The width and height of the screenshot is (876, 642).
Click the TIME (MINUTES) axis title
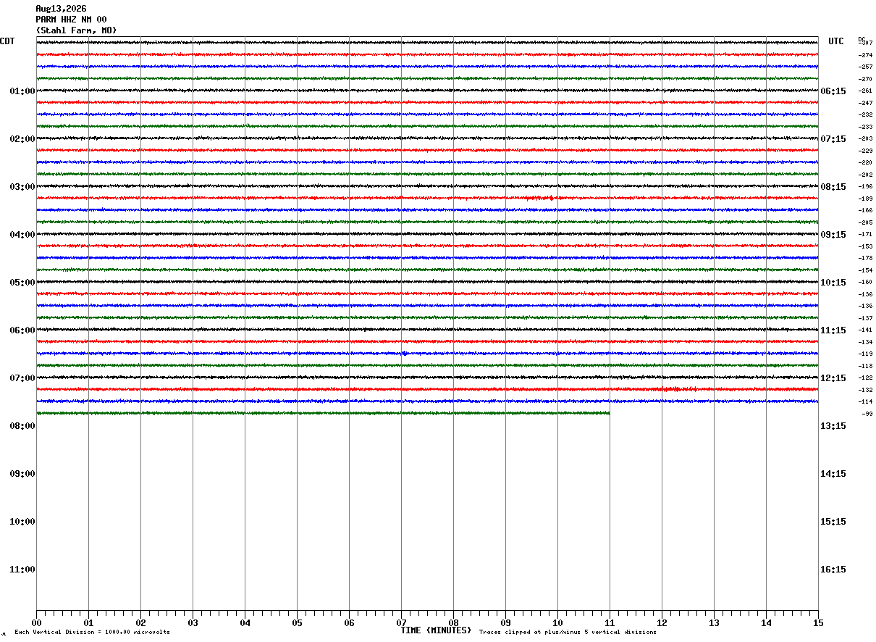[x=436, y=630]
